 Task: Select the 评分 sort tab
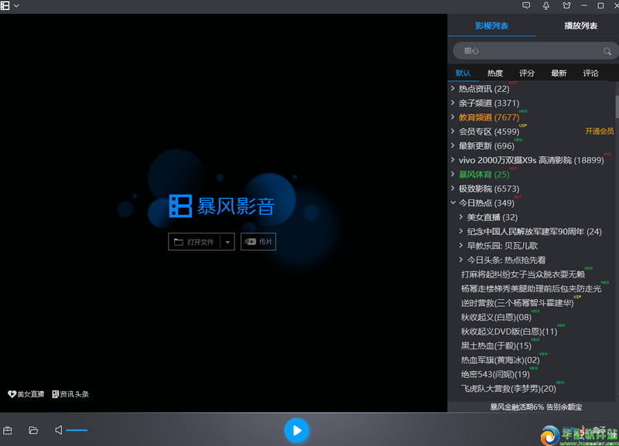(x=527, y=73)
